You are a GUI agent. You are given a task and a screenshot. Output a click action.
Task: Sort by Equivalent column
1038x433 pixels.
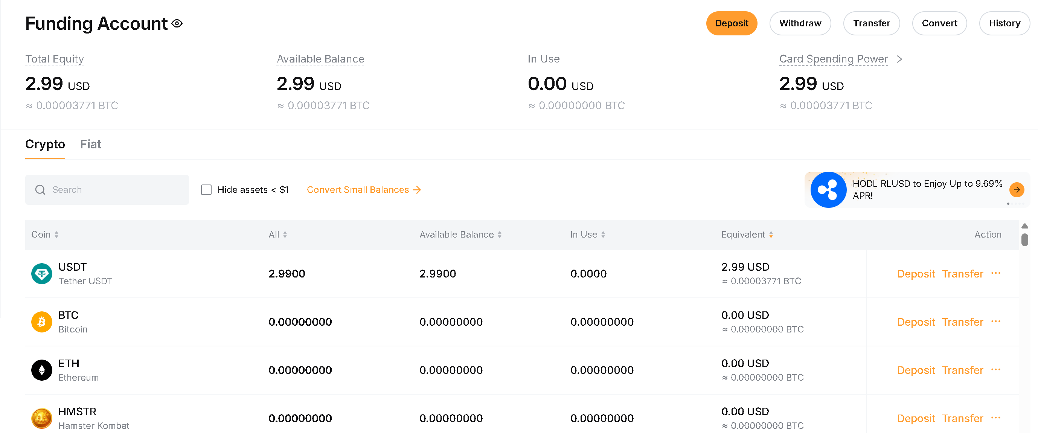747,235
